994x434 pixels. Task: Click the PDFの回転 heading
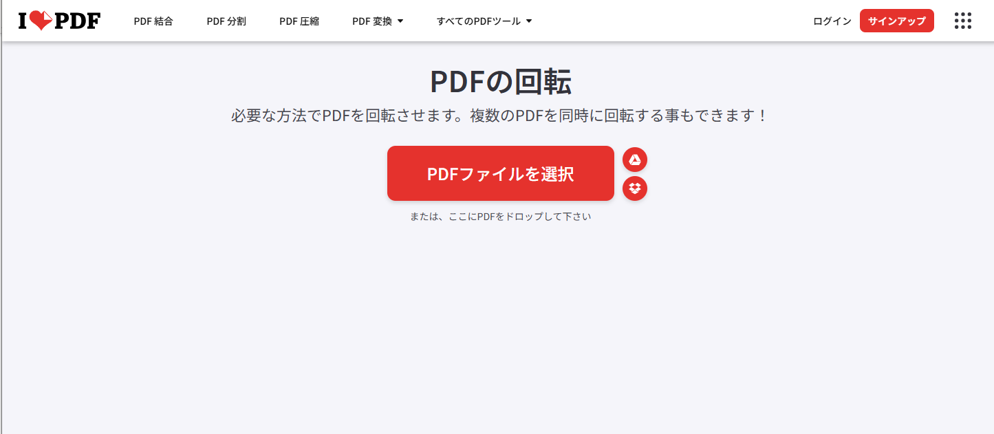(x=501, y=82)
